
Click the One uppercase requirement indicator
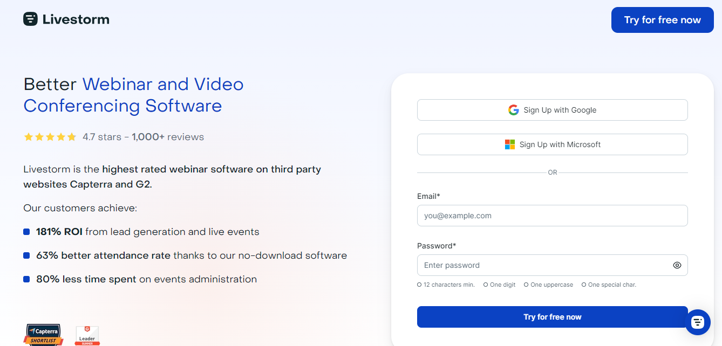tap(548, 285)
